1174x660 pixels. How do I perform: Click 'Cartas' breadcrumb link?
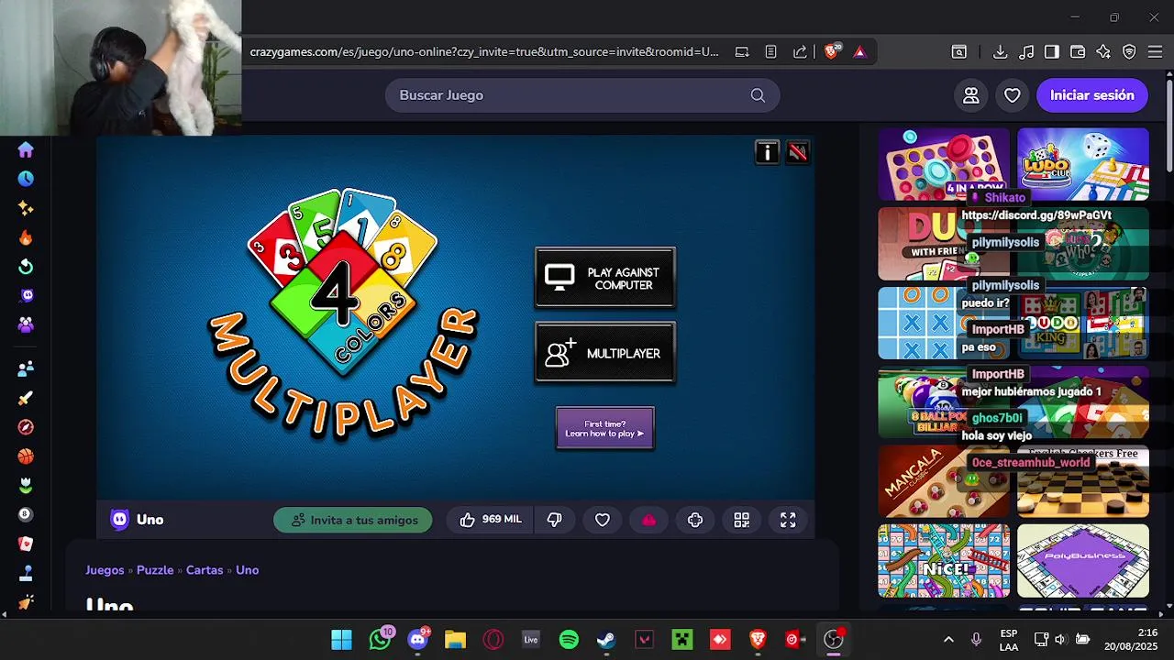point(205,570)
